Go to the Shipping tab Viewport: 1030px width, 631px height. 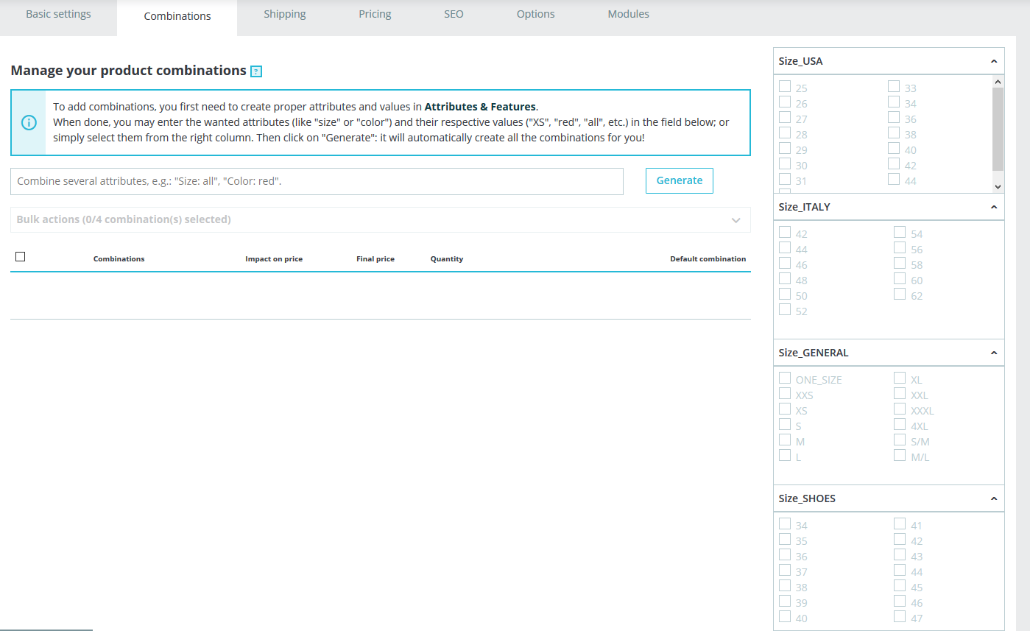pyautogui.click(x=285, y=14)
